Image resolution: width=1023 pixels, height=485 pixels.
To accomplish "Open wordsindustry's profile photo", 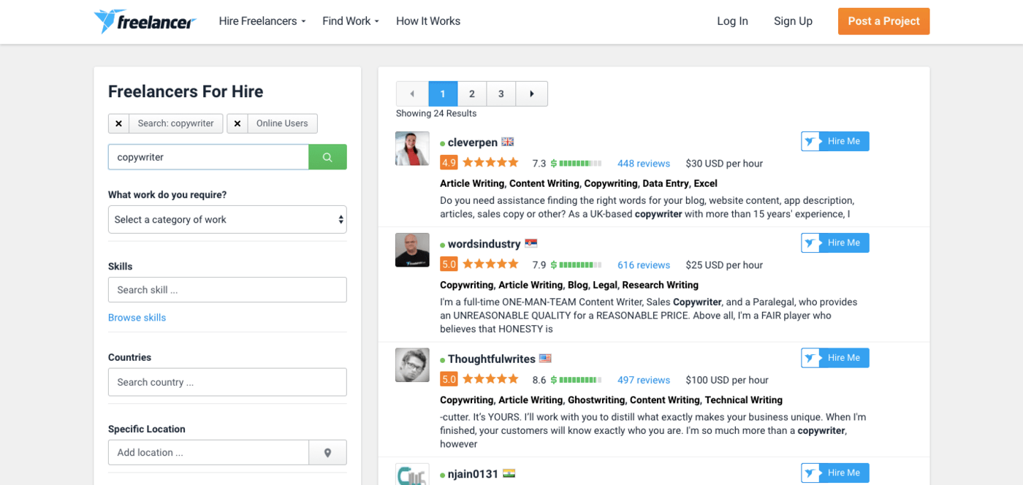I will [x=412, y=250].
